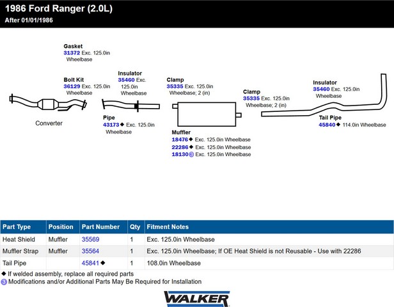The width and height of the screenshot is (394, 307).
Task: Click the 'Gasket' heading label
Action: (73, 46)
